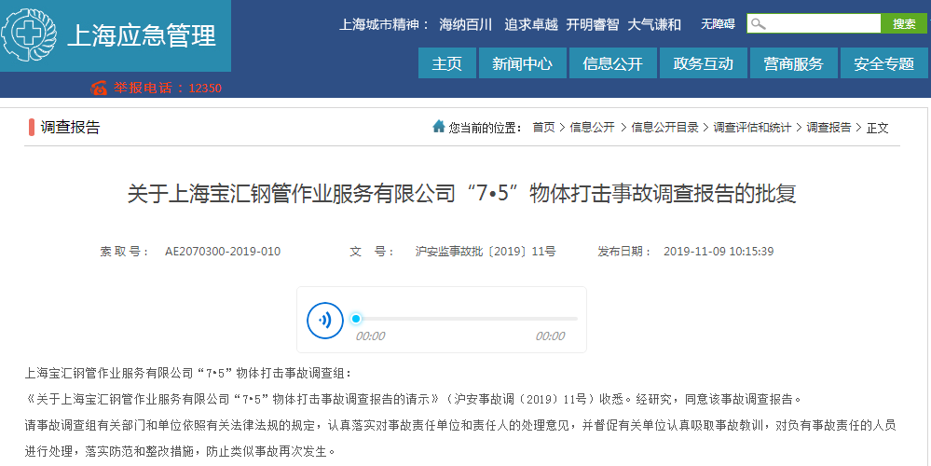Click the article title about “7•5” accident
The image size is (931, 466).
[461, 194]
